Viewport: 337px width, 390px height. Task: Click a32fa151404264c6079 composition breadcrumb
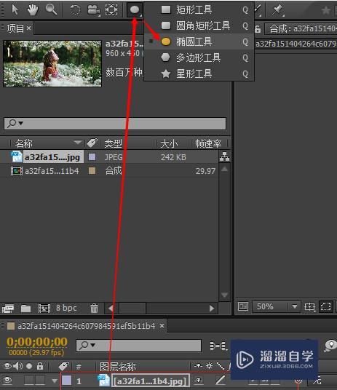click(x=296, y=44)
